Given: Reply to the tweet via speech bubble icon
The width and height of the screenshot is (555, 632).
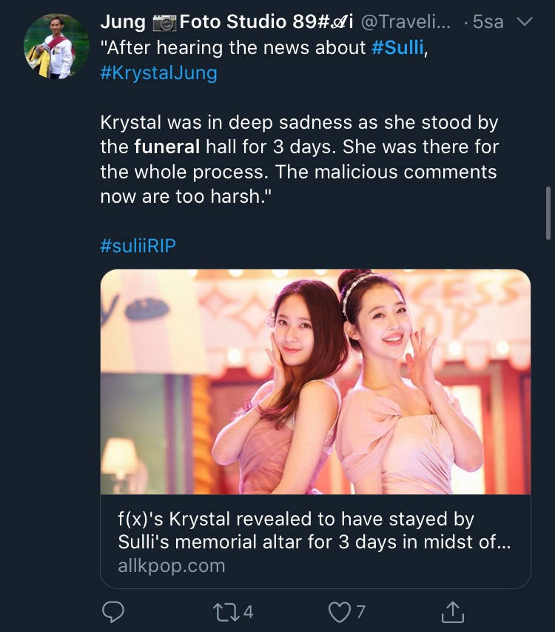Looking at the screenshot, I should pyautogui.click(x=112, y=611).
